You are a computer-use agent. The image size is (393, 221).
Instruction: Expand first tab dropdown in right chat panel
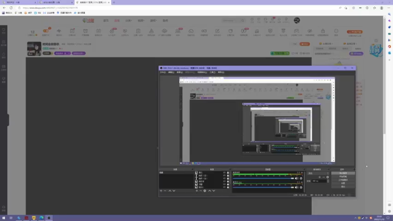327,44
